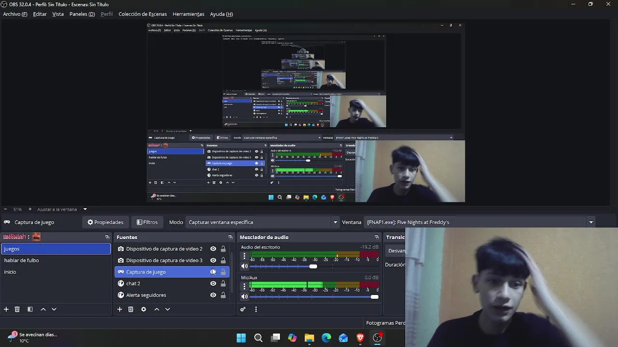Toggle lock on Captura de juego

click(223, 272)
